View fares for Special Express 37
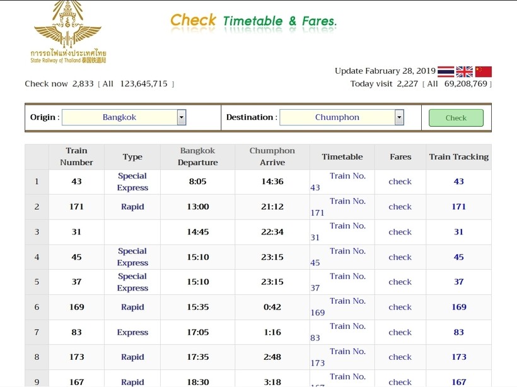This screenshot has height=387, width=517. (x=400, y=282)
